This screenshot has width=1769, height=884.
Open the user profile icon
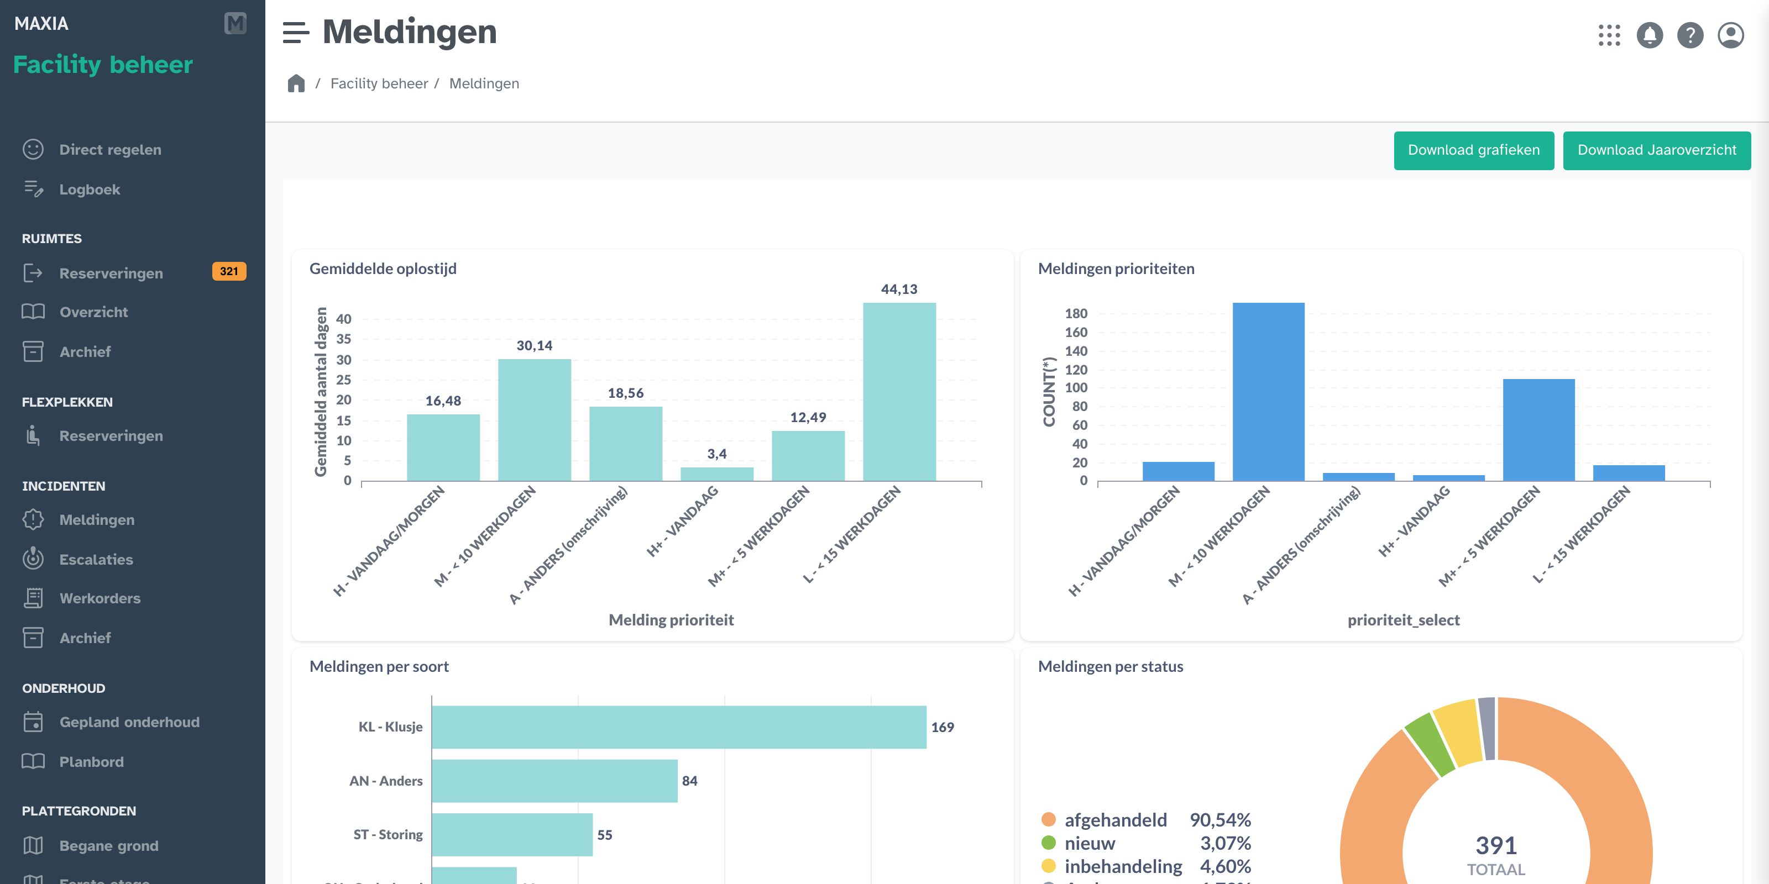(x=1730, y=35)
